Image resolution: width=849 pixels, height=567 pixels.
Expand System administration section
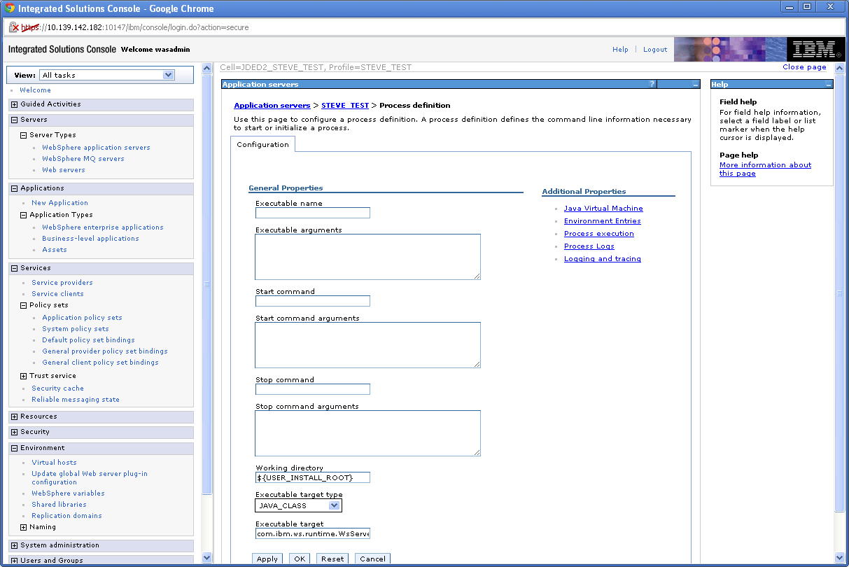pyautogui.click(x=14, y=545)
